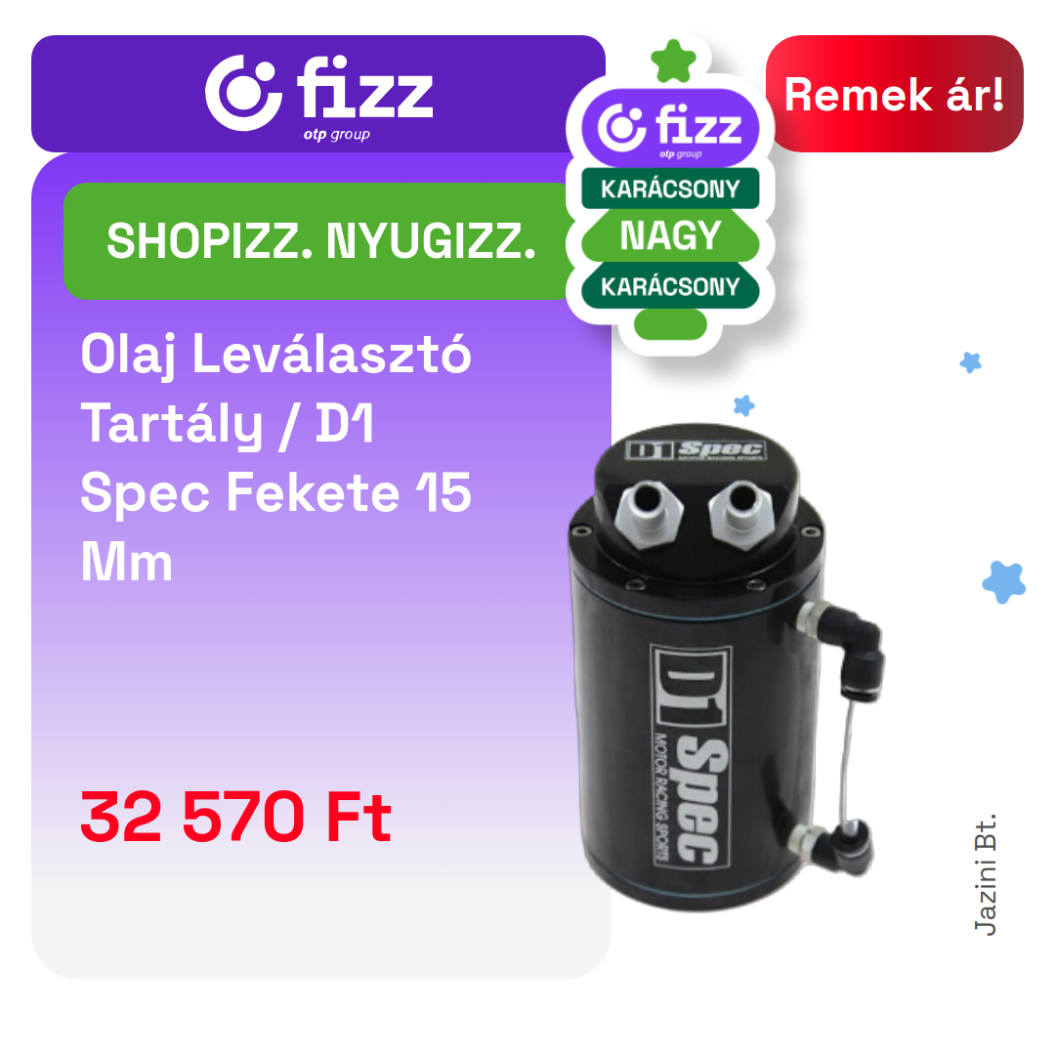This screenshot has width=1055, height=1055.
Task: Click the purple fizz header bar
Action: [x=317, y=94]
